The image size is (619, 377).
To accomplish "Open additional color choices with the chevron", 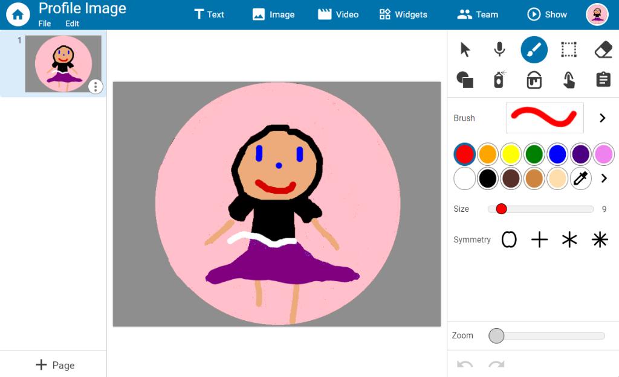I will (x=603, y=179).
